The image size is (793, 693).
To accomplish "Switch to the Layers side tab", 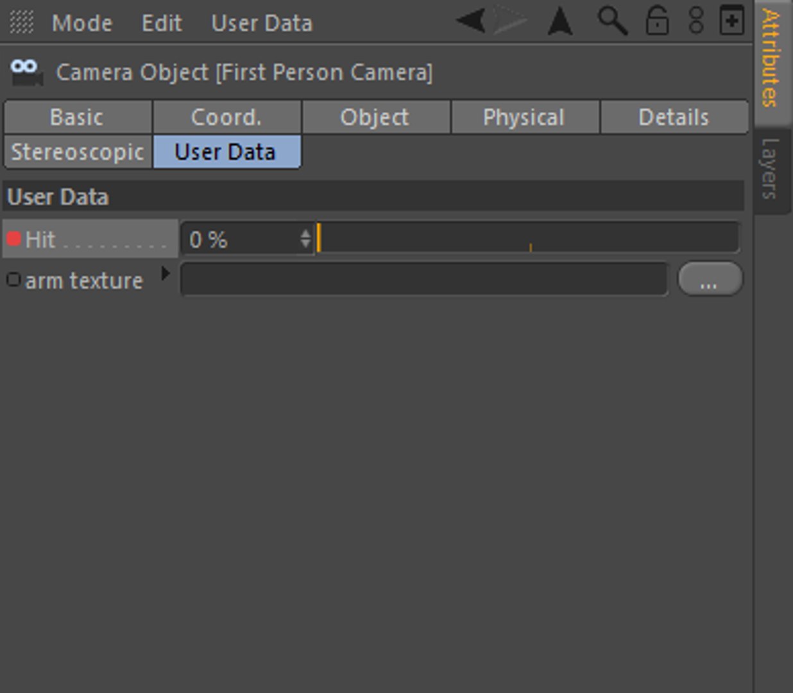I will [770, 169].
